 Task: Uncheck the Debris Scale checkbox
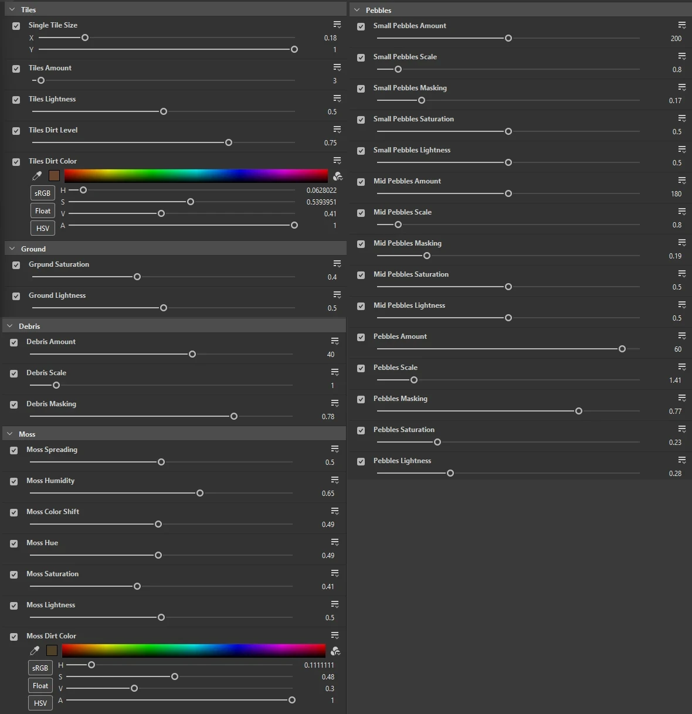[13, 373]
